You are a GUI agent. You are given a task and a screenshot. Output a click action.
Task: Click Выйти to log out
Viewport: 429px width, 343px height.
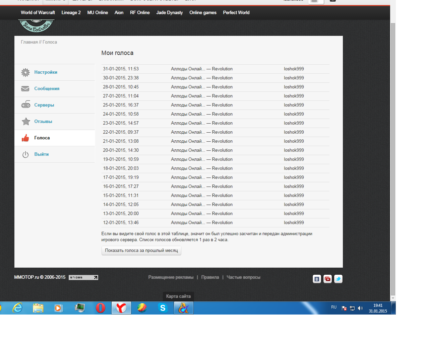coord(42,154)
